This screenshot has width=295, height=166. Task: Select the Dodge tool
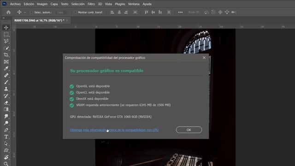click(6, 123)
